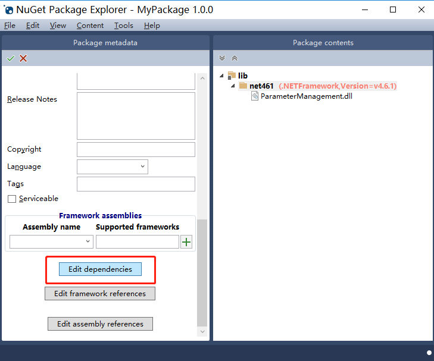Image resolution: width=434 pixels, height=361 pixels.
Task: Select the ParameterManagement.dll file name
Action: (307, 96)
